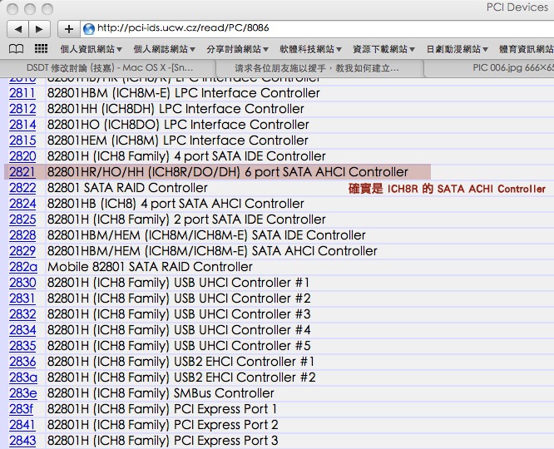This screenshot has height=449, width=554.
Task: Open device ID 2834 link
Action: (22, 330)
